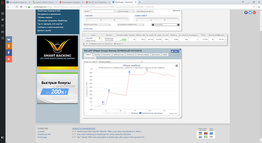
Task: Open the 'Регулярные турниры' dropdown
Action: click(x=145, y=11)
